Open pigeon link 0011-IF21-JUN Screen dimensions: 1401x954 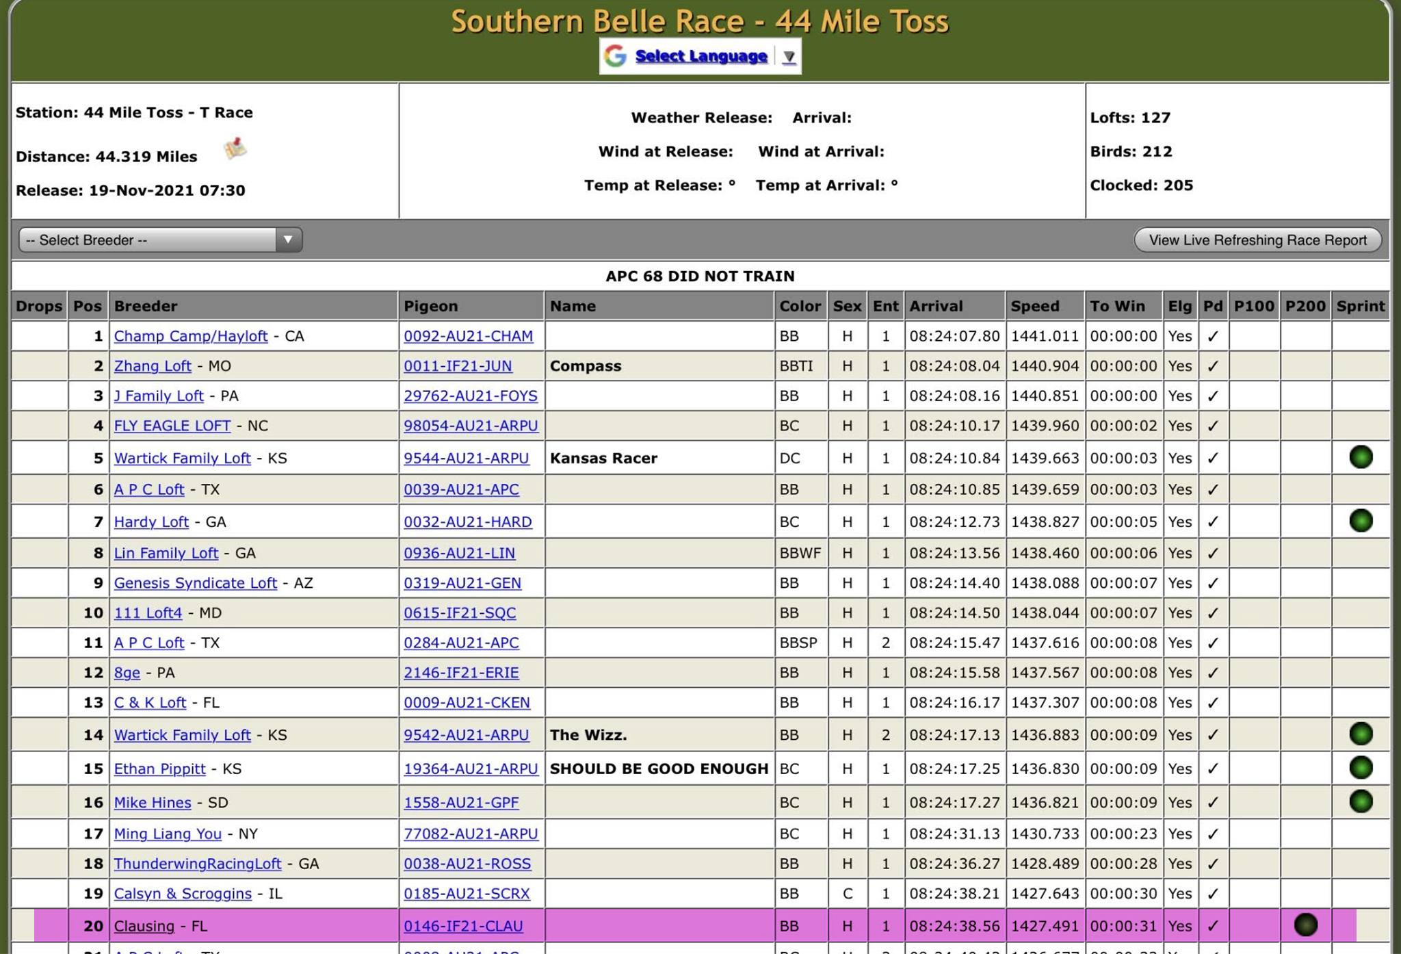[x=458, y=366]
